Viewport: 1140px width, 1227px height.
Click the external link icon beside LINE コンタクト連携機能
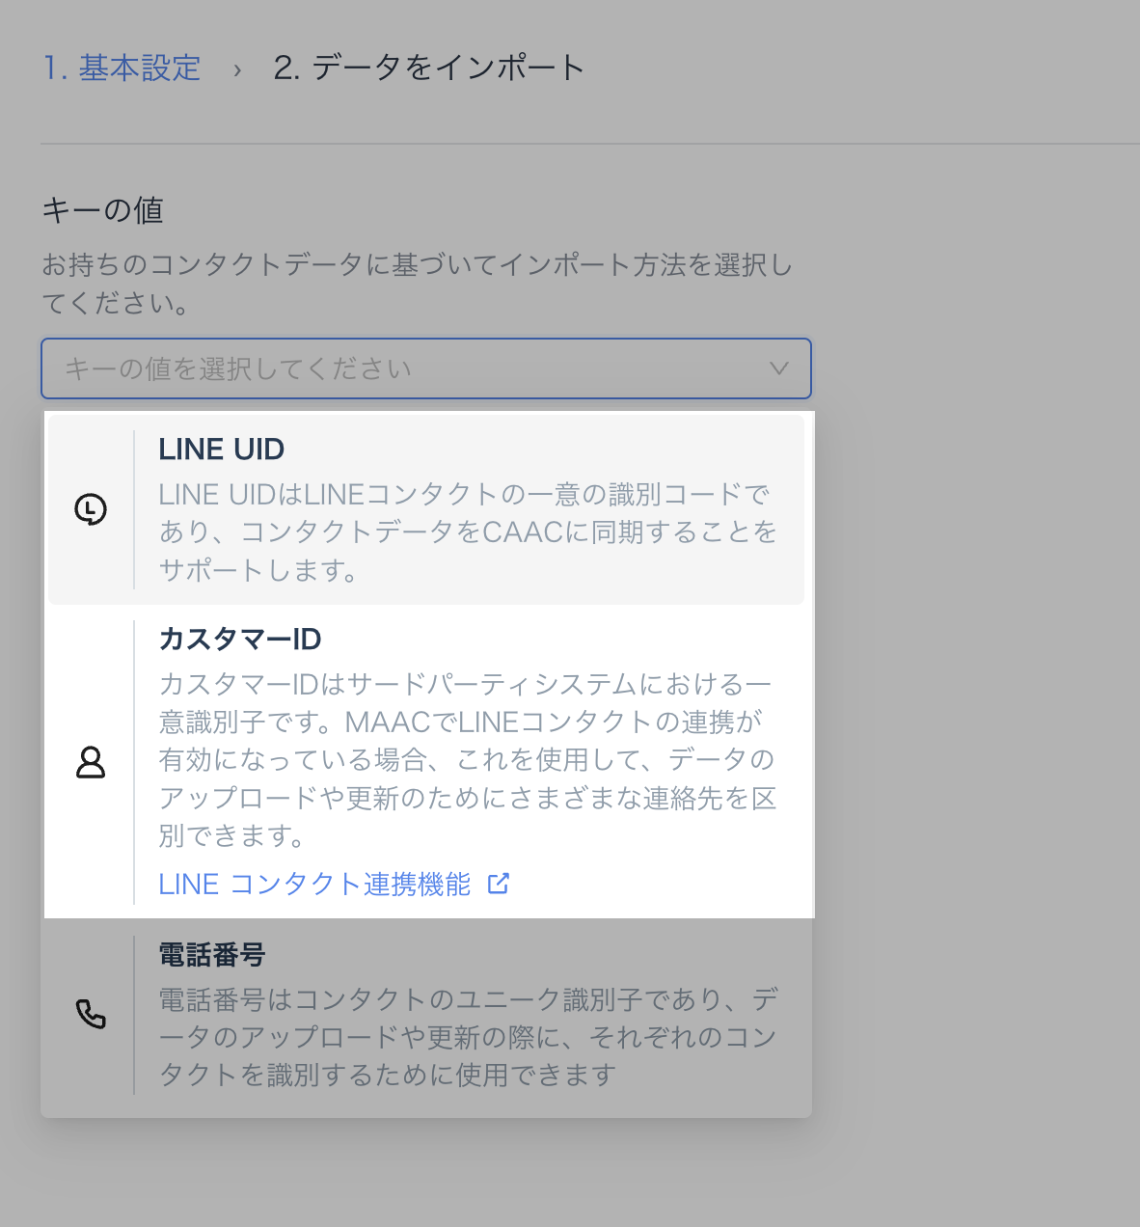pyautogui.click(x=498, y=884)
